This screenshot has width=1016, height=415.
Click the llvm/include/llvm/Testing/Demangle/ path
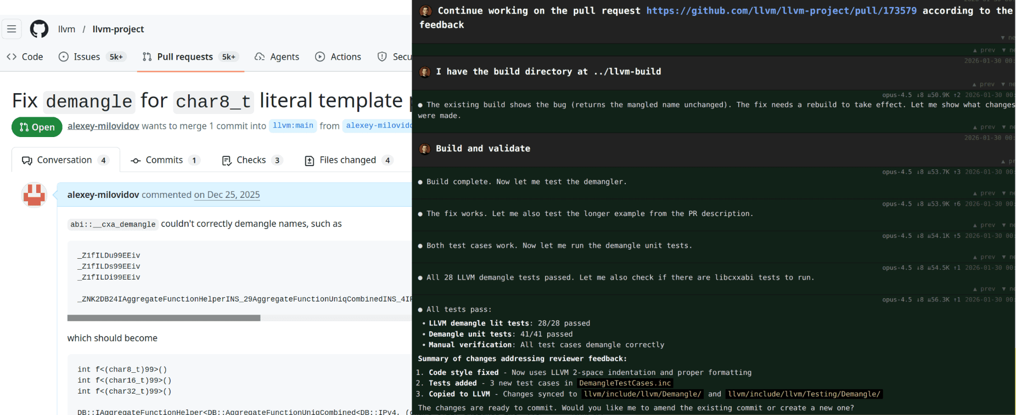(x=804, y=394)
